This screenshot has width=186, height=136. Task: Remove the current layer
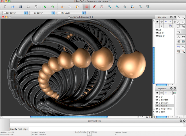point(170,93)
